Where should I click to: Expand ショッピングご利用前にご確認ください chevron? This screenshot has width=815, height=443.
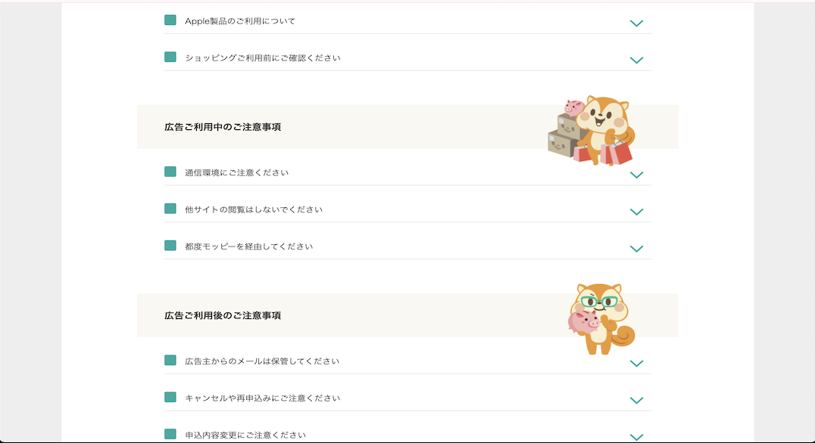[636, 60]
